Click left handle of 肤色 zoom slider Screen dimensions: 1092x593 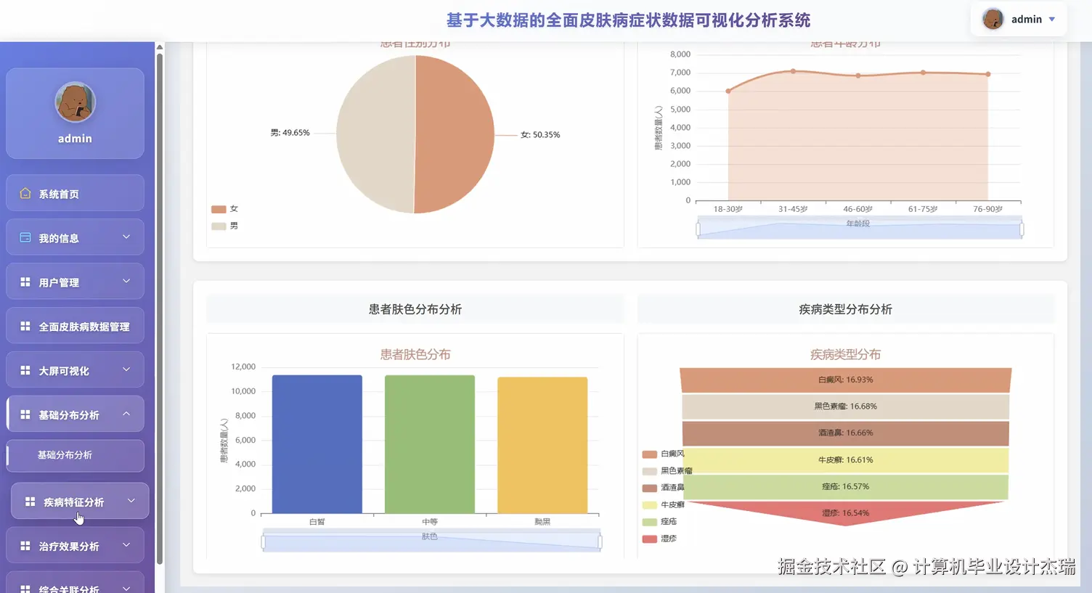point(263,541)
